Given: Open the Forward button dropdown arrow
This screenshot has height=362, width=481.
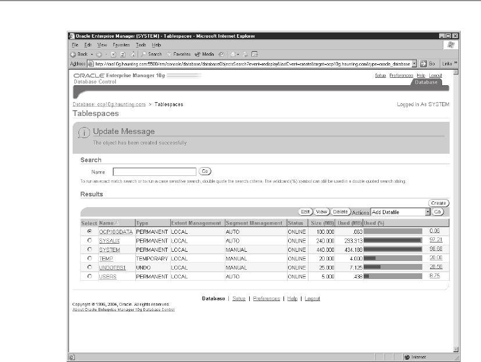Looking at the screenshot, I should tap(106, 55).
